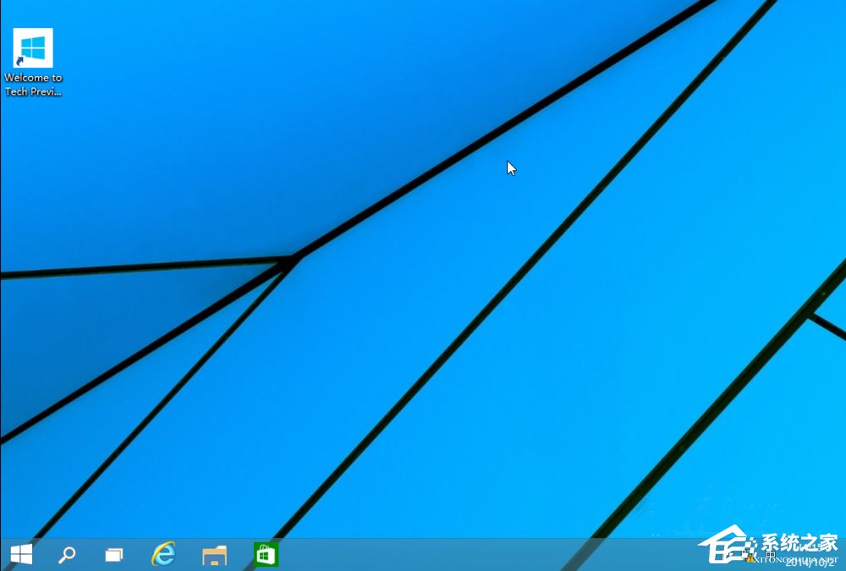846x571 pixels.
Task: Select the Search magnifier on the taskbar
Action: point(66,555)
